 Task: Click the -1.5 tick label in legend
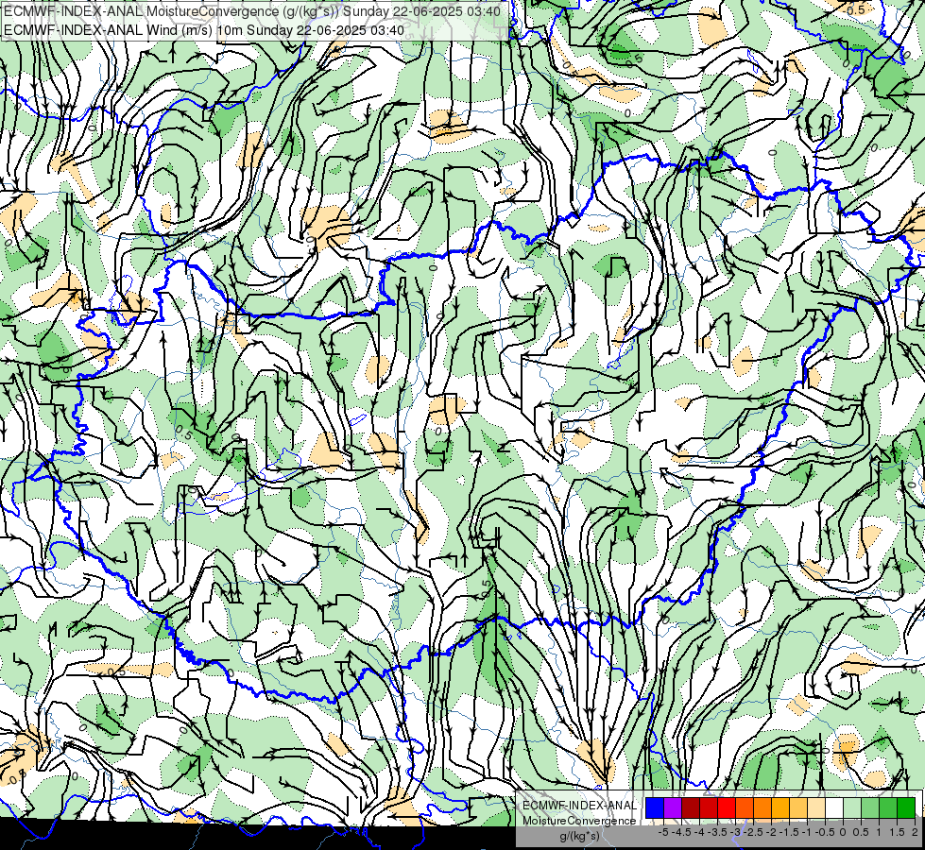pos(789,832)
